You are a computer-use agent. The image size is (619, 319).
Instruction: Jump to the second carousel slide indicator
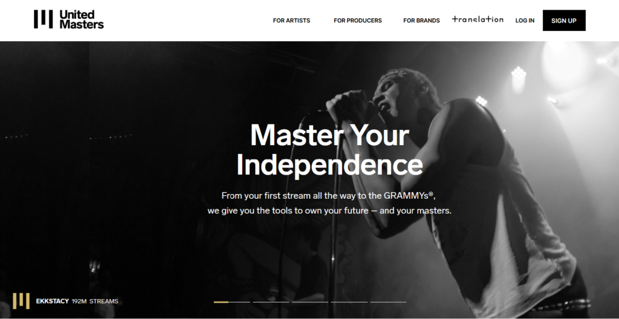tap(271, 302)
